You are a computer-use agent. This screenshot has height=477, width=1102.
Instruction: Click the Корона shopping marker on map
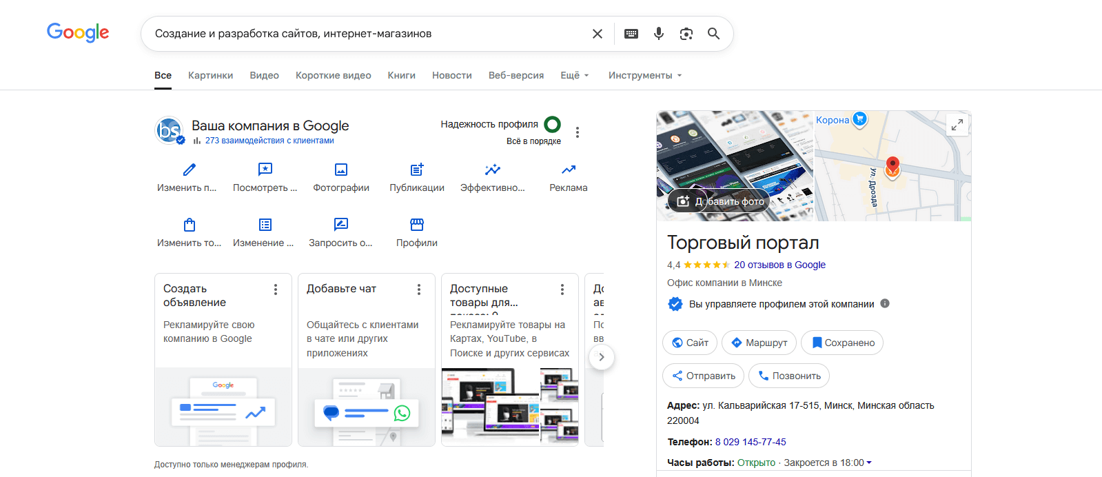tap(859, 119)
